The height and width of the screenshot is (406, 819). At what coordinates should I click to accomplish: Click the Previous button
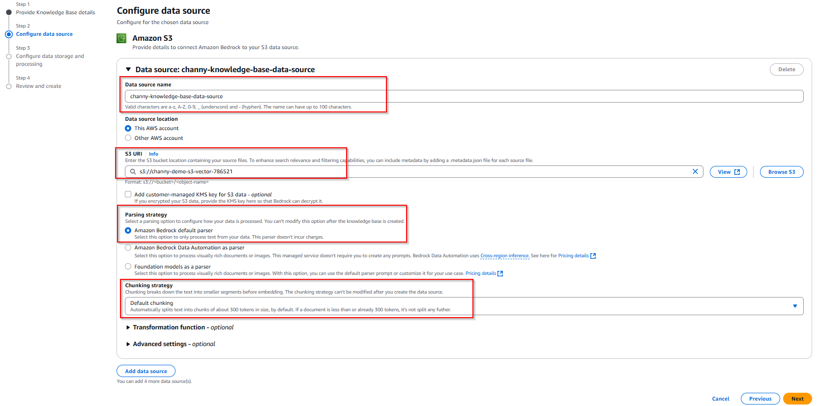(x=760, y=399)
